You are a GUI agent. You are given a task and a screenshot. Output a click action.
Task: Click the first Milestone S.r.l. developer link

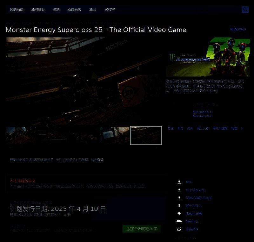[203, 112]
